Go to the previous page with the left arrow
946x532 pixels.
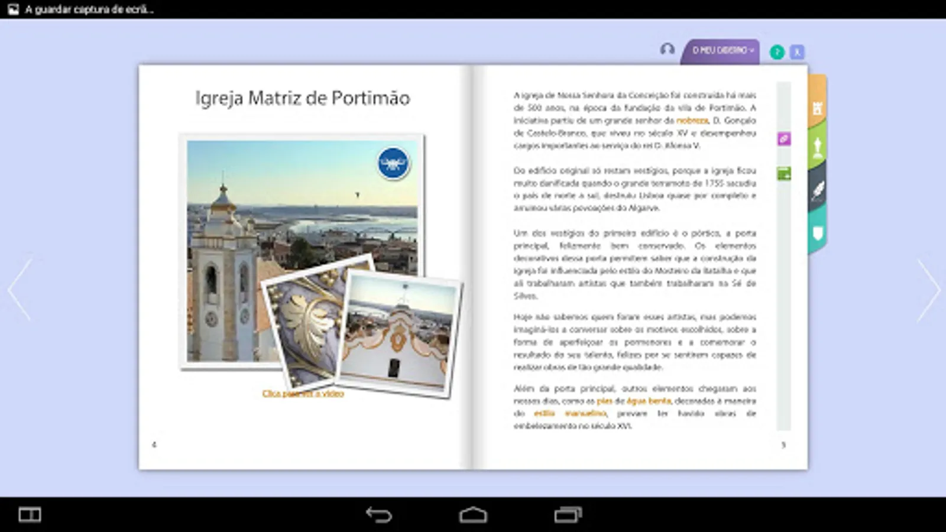click(19, 290)
